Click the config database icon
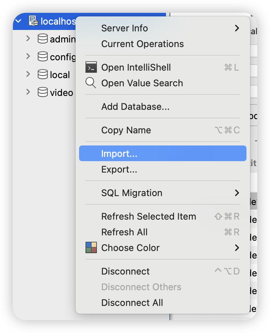 (x=43, y=57)
